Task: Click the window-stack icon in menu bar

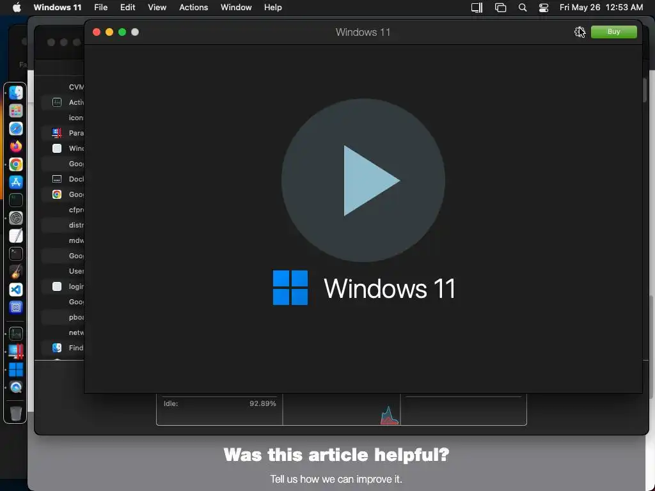Action: [500, 8]
